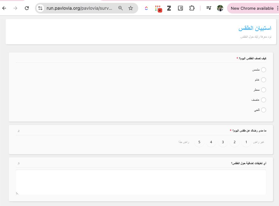The image size is (279, 206).
Task: Select the غائم (cloudy) radio option
Action: pyautogui.click(x=264, y=80)
